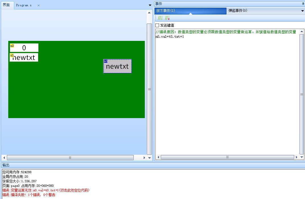Open the event tabs overflow dropdown arrow
The image size is (305, 199).
click(x=302, y=11)
